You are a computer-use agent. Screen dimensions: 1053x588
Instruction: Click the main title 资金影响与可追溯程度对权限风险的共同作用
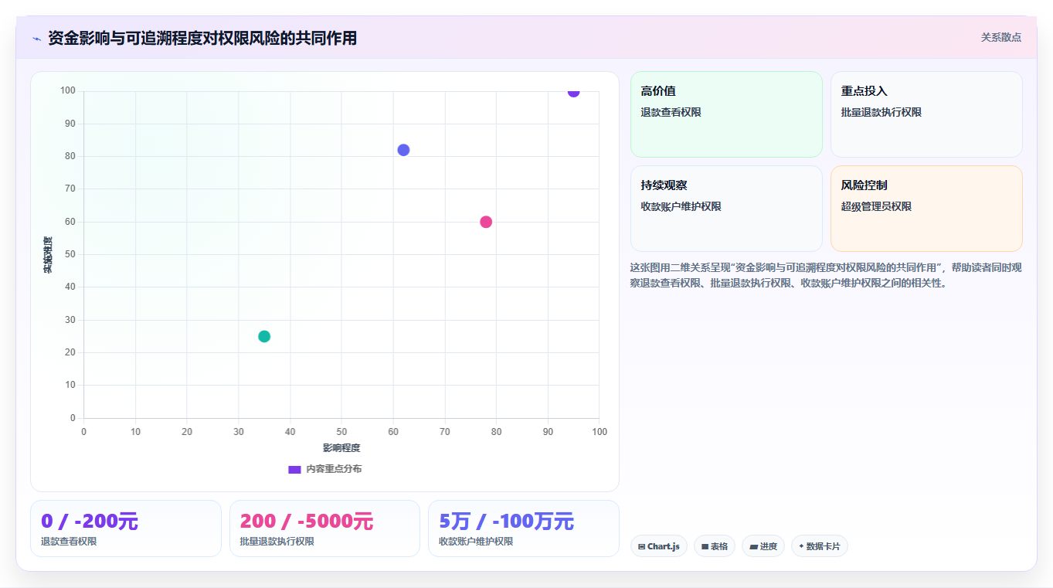[202, 38]
